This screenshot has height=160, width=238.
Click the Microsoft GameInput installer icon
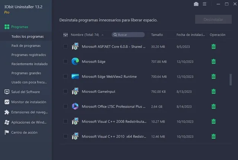75,91
